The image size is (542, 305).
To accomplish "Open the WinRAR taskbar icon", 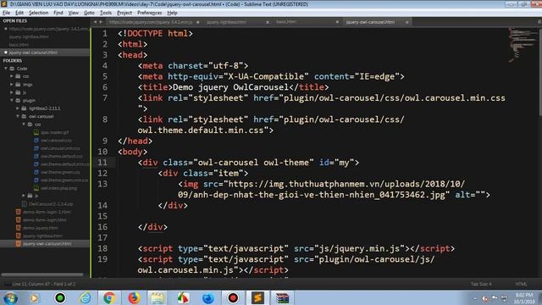I will coord(282,297).
